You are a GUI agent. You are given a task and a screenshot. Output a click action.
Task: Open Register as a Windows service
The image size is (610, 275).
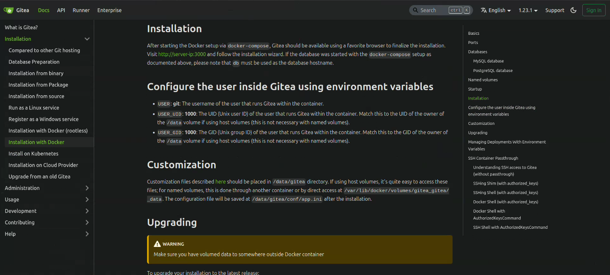pos(44,119)
